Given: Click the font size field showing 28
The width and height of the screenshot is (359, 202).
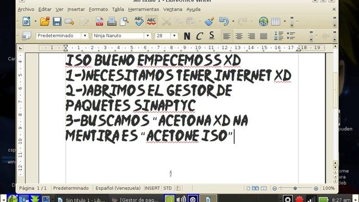Looking at the screenshot, I should [163, 36].
